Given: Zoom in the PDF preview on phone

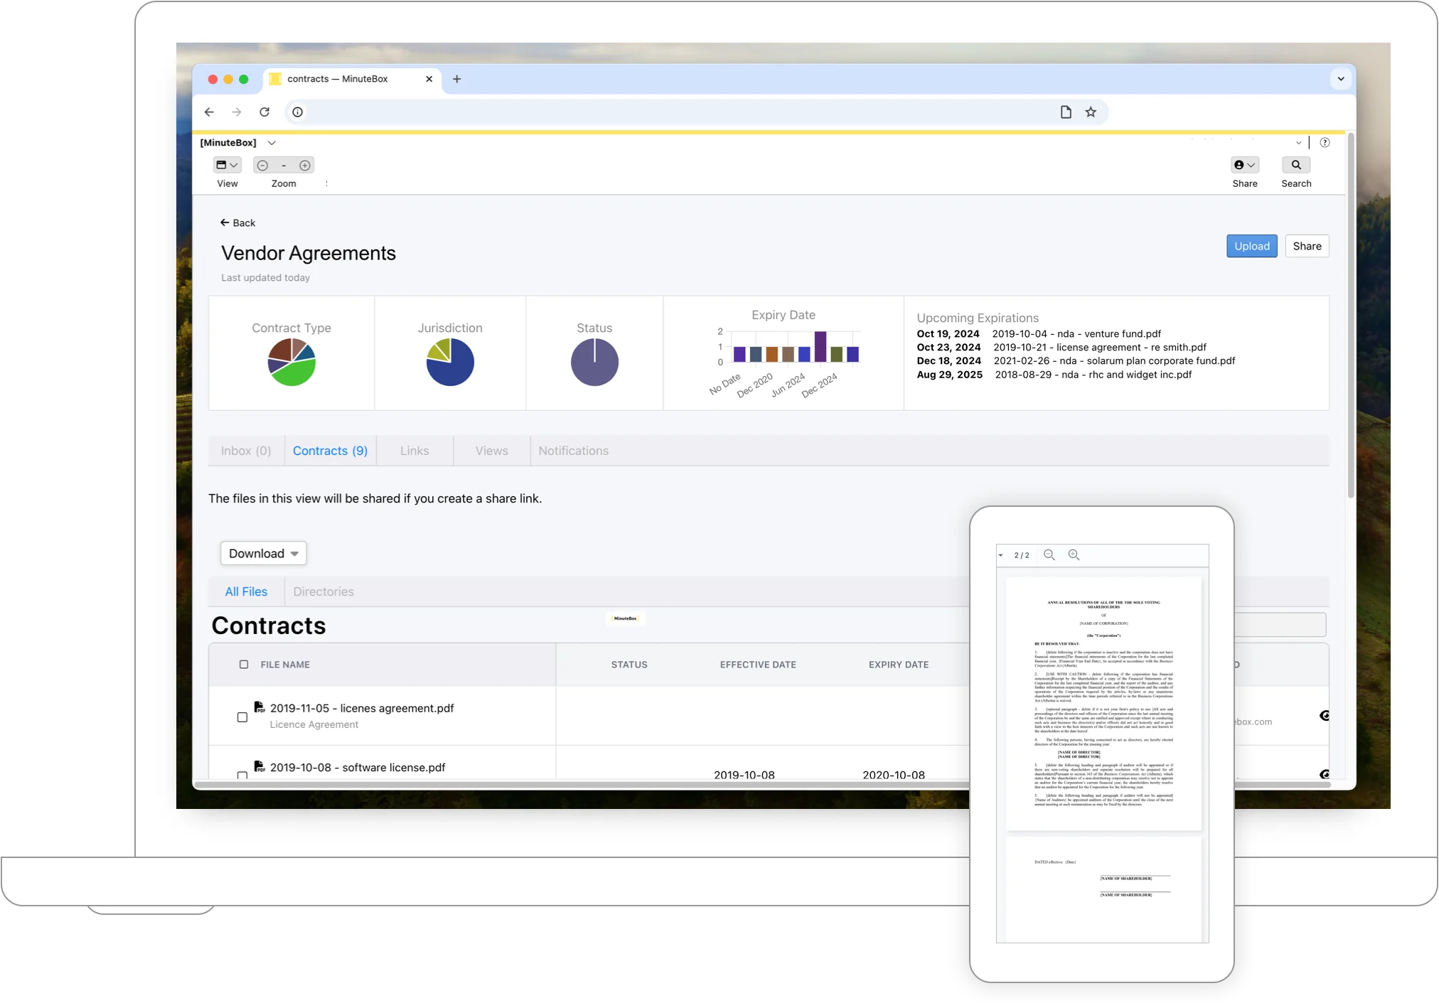Looking at the screenshot, I should pos(1074,555).
